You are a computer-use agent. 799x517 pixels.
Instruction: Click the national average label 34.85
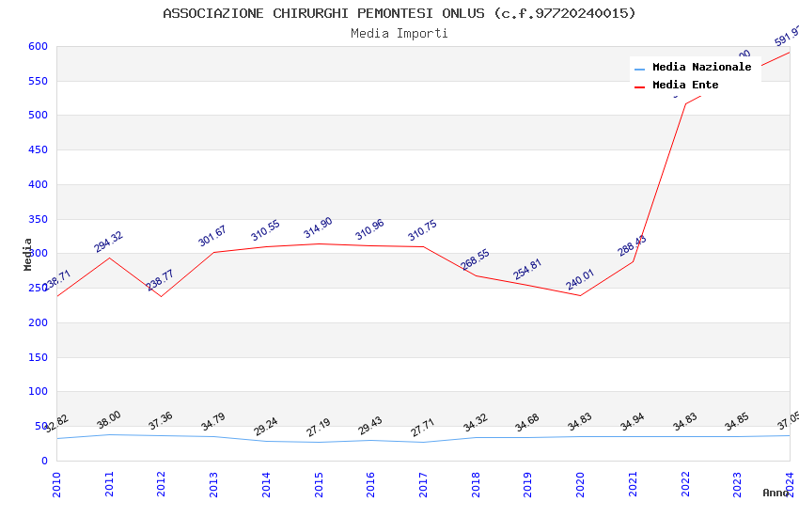(x=737, y=422)
